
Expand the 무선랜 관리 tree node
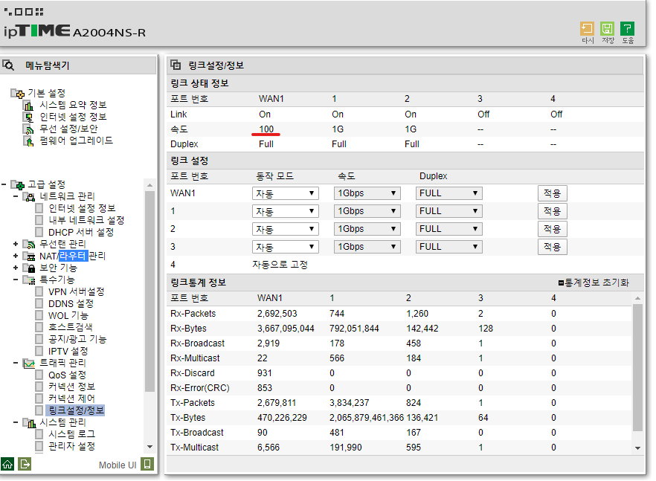[16, 243]
